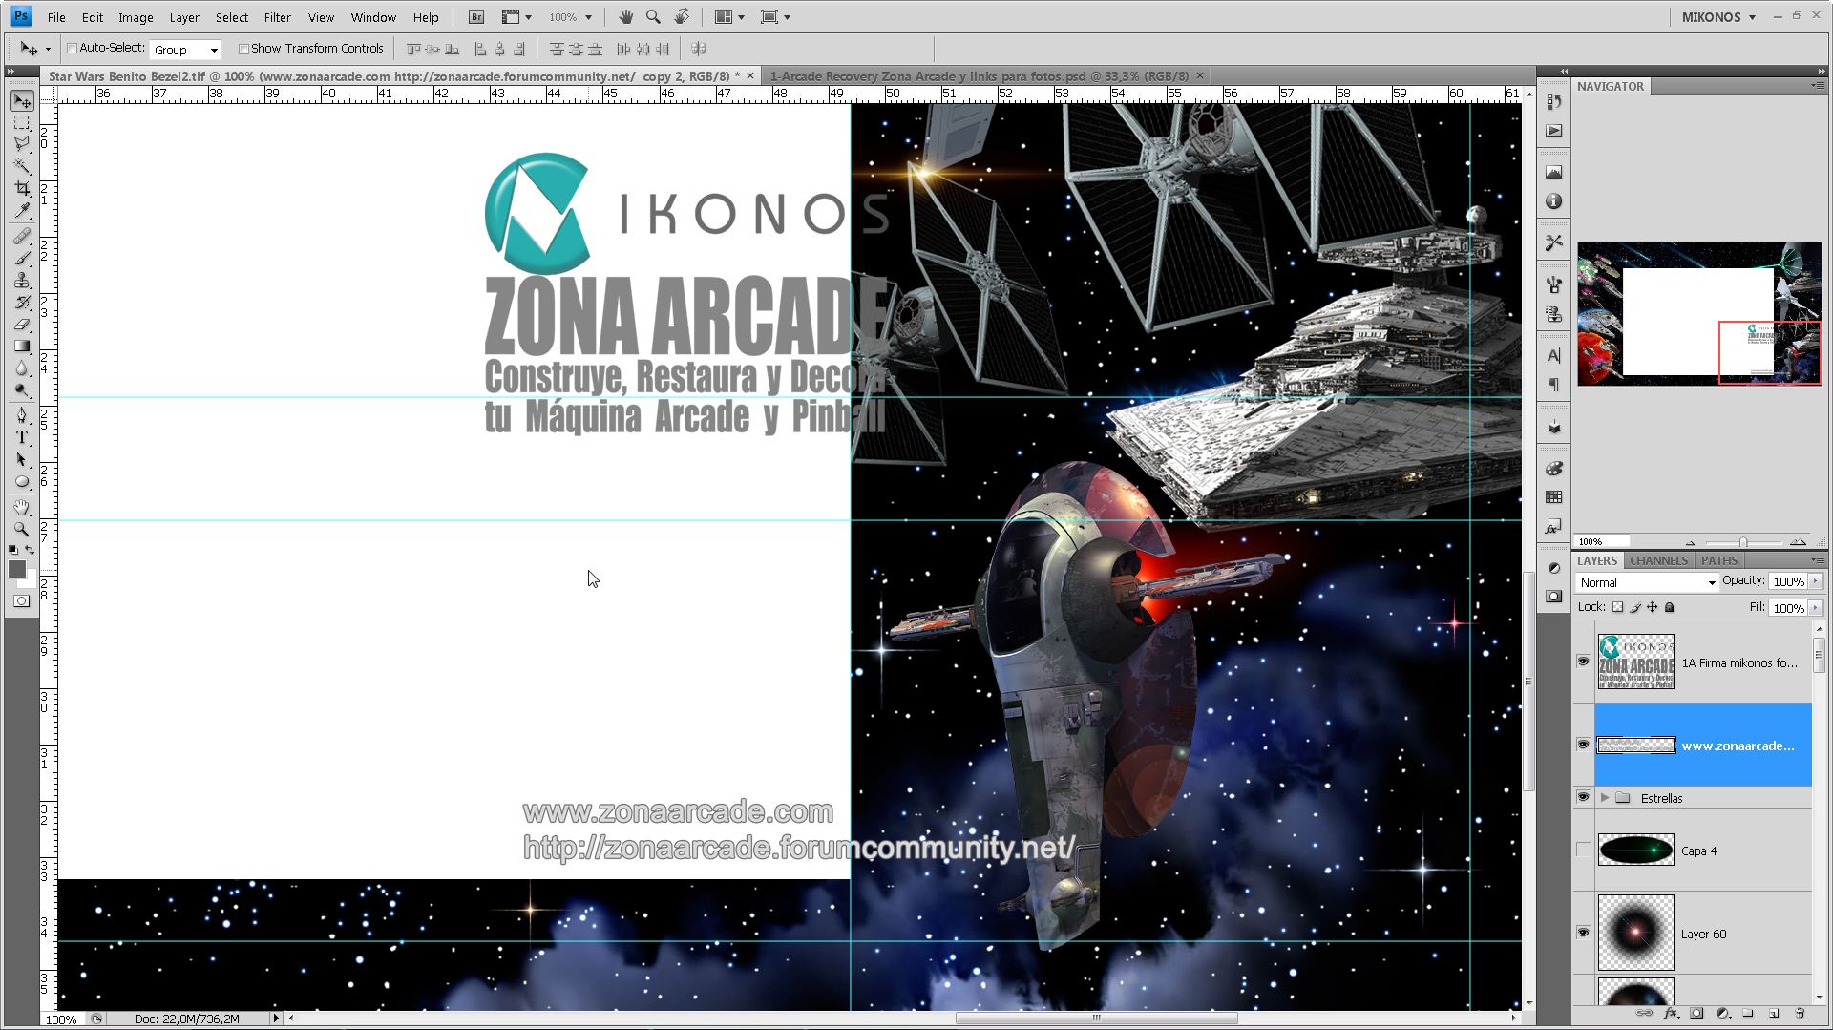Show the hidden Capa 4 layer
The image size is (1833, 1030).
[1583, 851]
